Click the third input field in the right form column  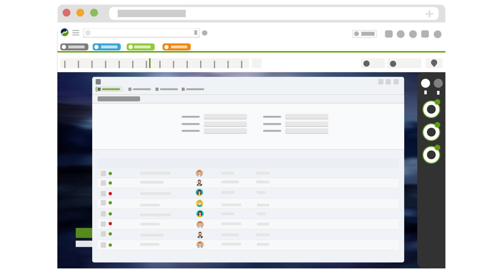[307, 131]
